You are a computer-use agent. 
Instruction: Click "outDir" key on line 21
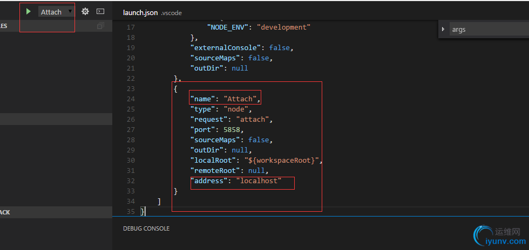tap(207, 68)
